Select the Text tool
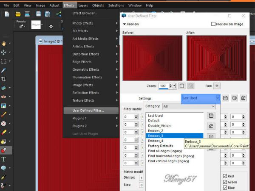255x191 pixels. click(4, 159)
